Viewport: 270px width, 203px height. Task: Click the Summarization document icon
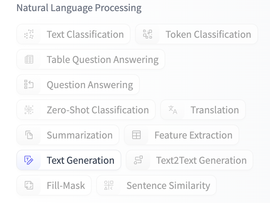tap(29, 135)
